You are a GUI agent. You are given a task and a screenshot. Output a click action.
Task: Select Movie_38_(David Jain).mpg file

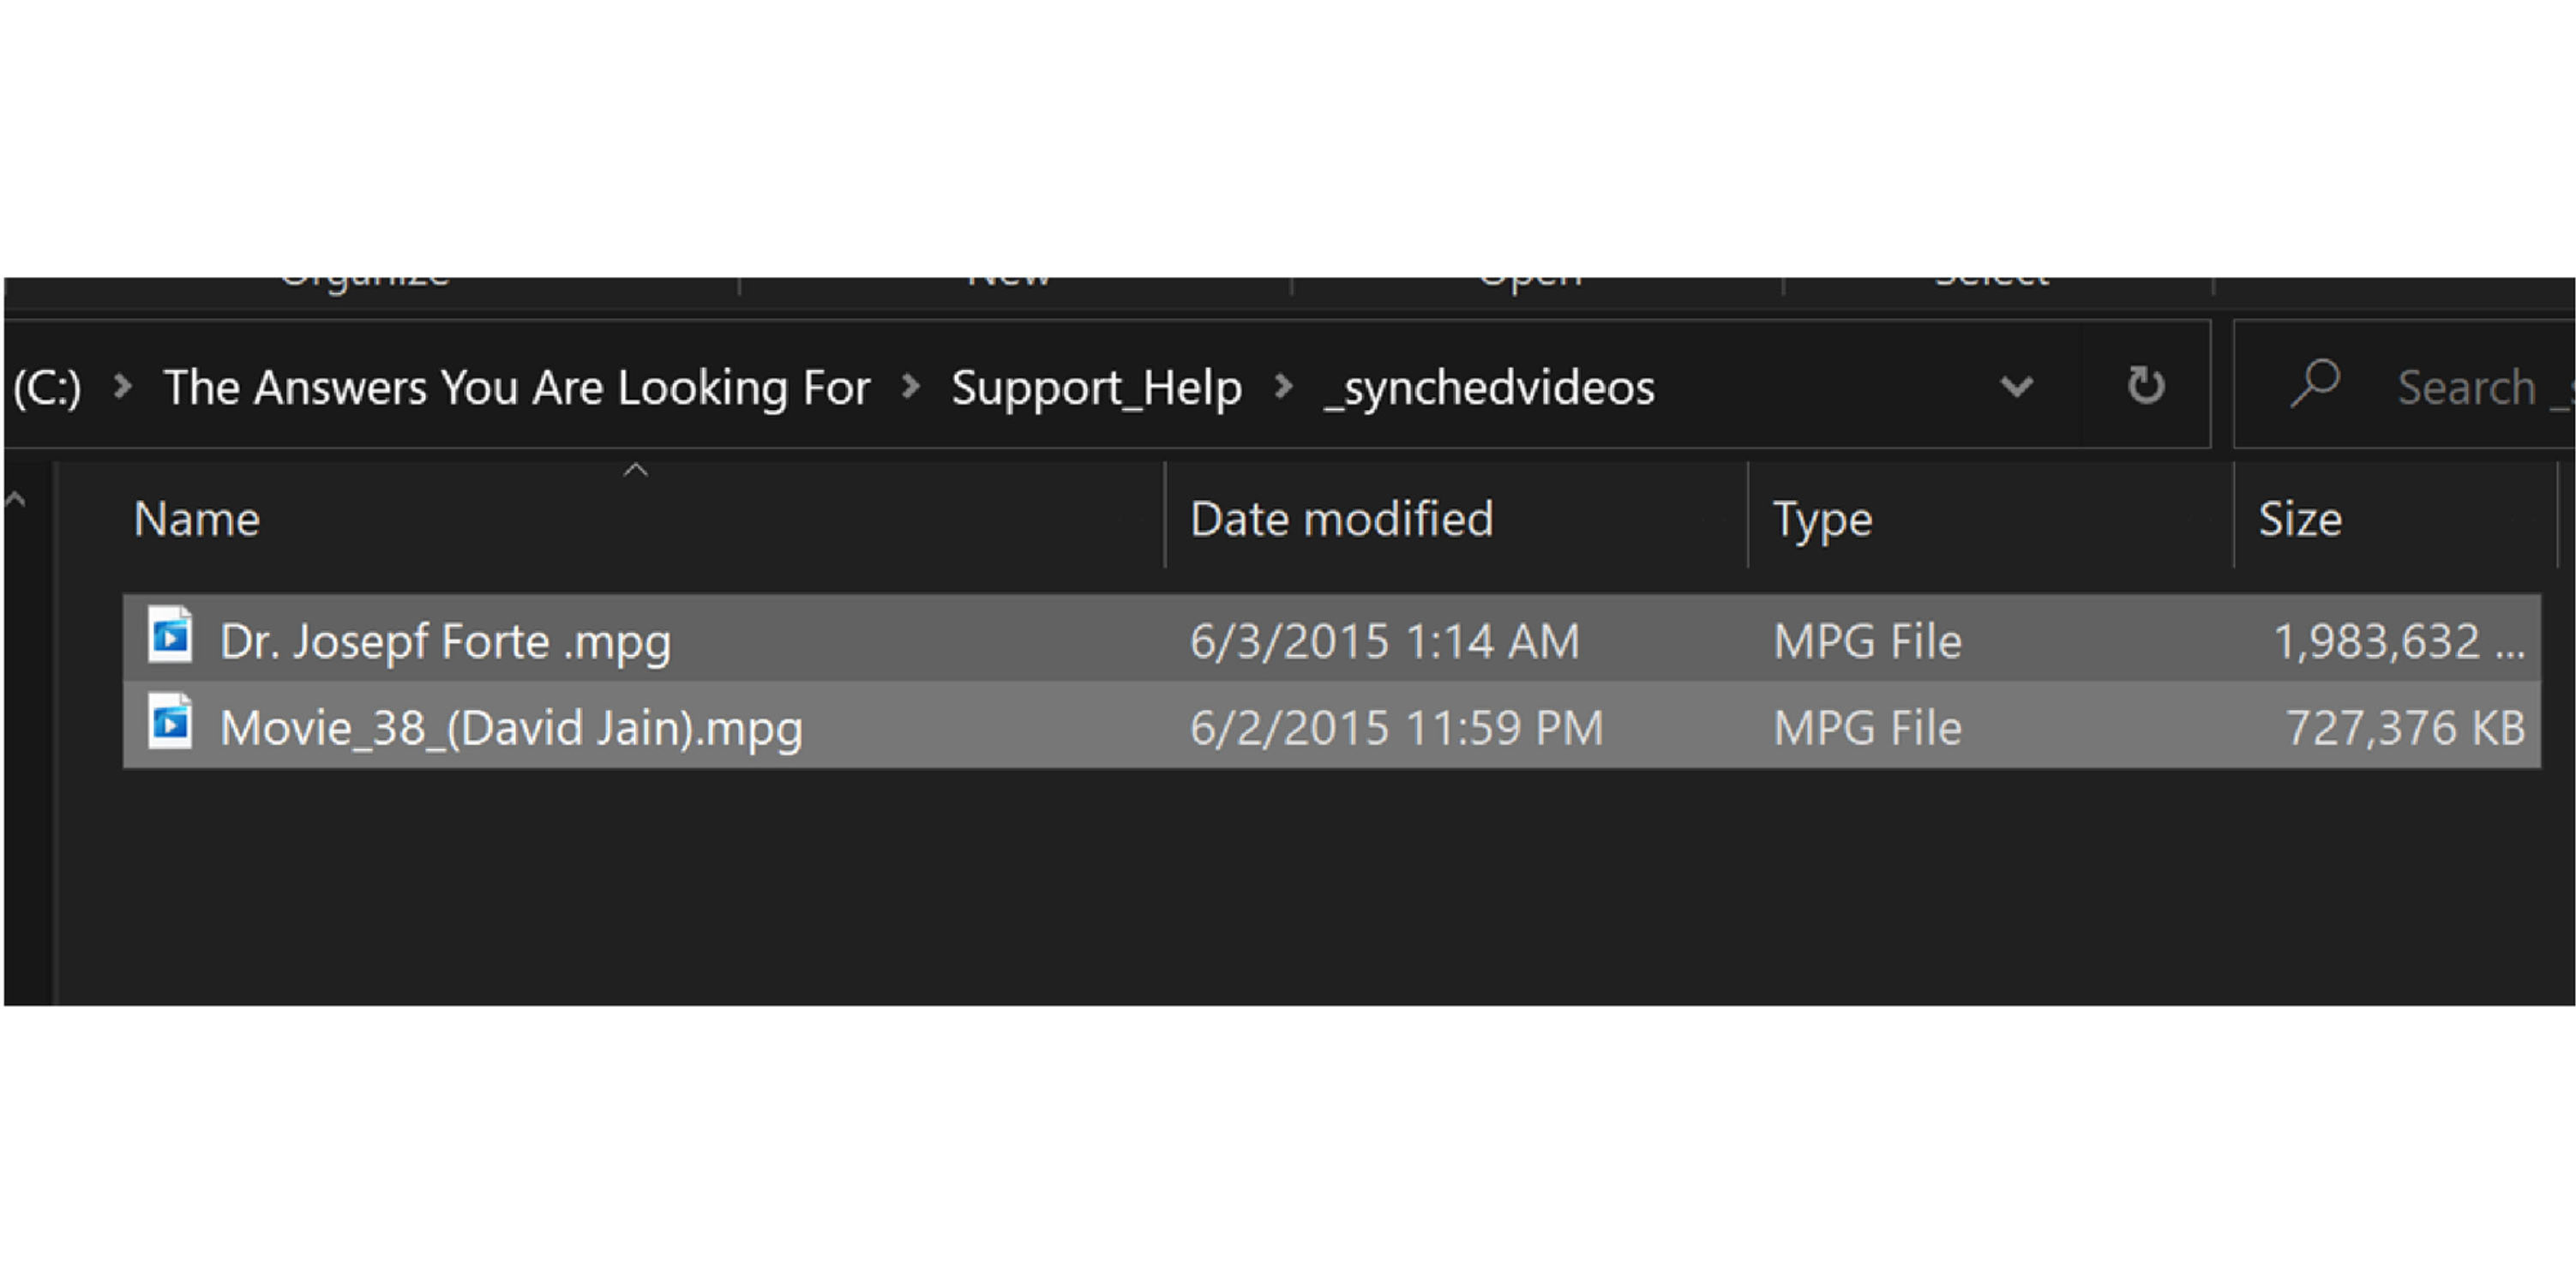click(511, 728)
